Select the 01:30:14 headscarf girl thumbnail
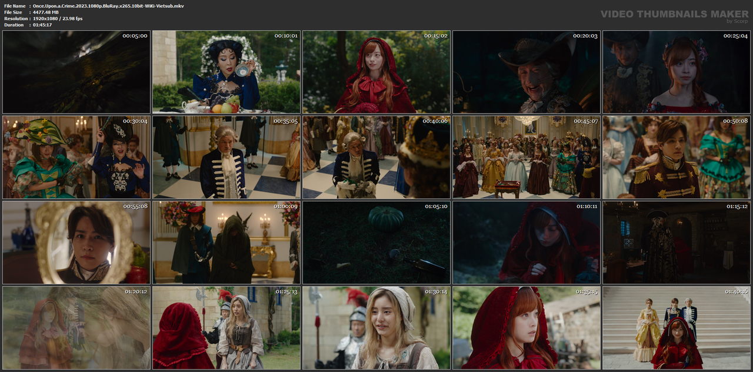This screenshot has height=372, width=753. point(376,328)
